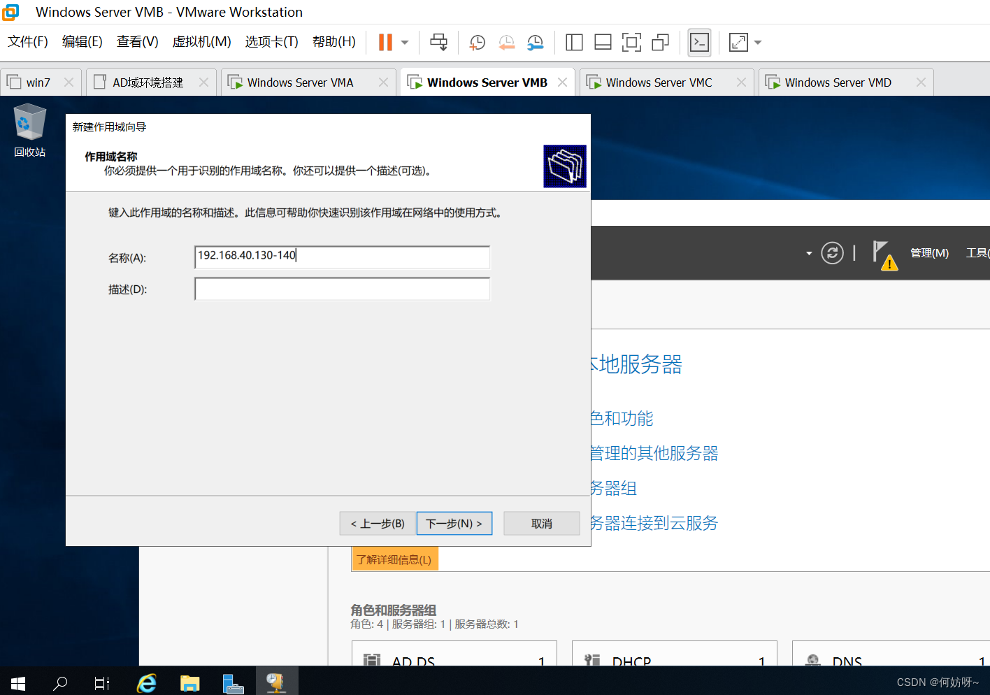Viewport: 990px width, 695px height.
Task: Click the 了解详细信息(L) button
Action: 394,559
